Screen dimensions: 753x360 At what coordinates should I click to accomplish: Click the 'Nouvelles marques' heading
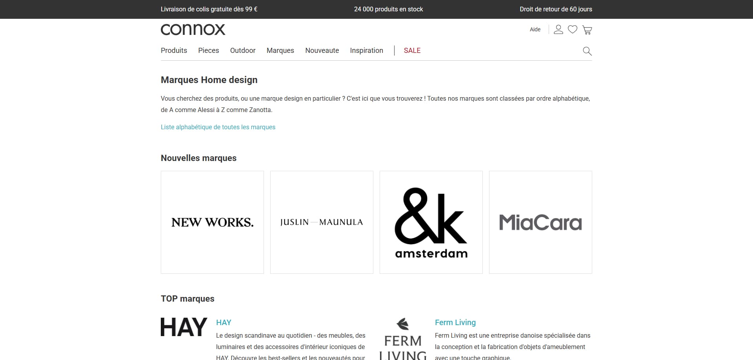pyautogui.click(x=198, y=158)
